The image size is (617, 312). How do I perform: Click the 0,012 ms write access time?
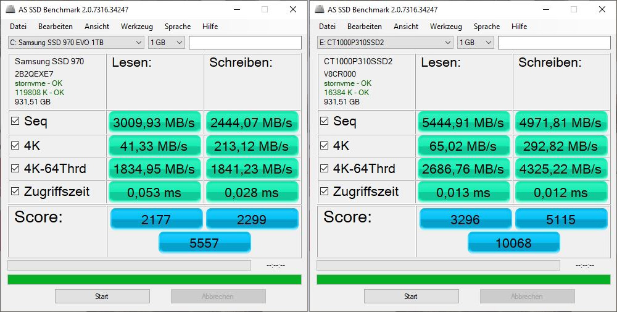(x=561, y=192)
